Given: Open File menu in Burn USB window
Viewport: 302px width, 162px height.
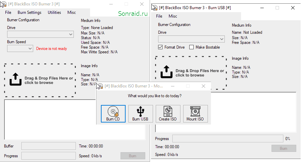Looking at the screenshot, I should 159,16.
